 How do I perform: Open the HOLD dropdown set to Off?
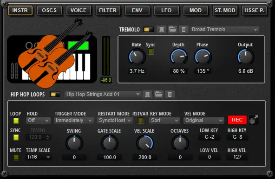pos(38,120)
